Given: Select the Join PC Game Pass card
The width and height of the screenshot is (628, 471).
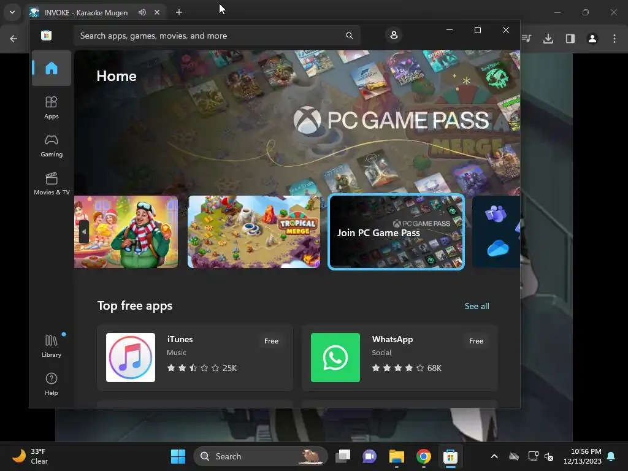Looking at the screenshot, I should pyautogui.click(x=396, y=232).
